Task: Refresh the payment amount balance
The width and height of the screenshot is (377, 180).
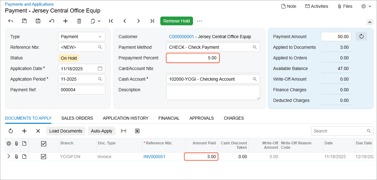Action: pyautogui.click(x=361, y=37)
